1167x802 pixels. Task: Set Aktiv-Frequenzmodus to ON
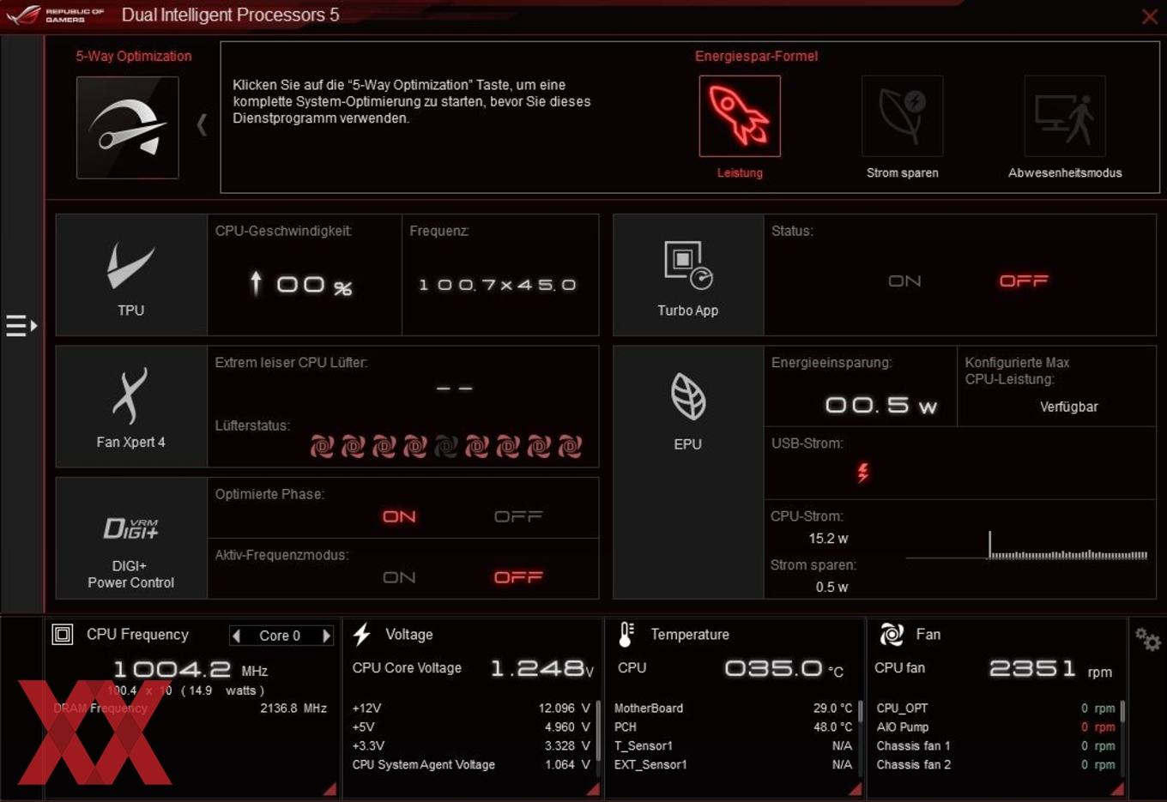(x=399, y=577)
